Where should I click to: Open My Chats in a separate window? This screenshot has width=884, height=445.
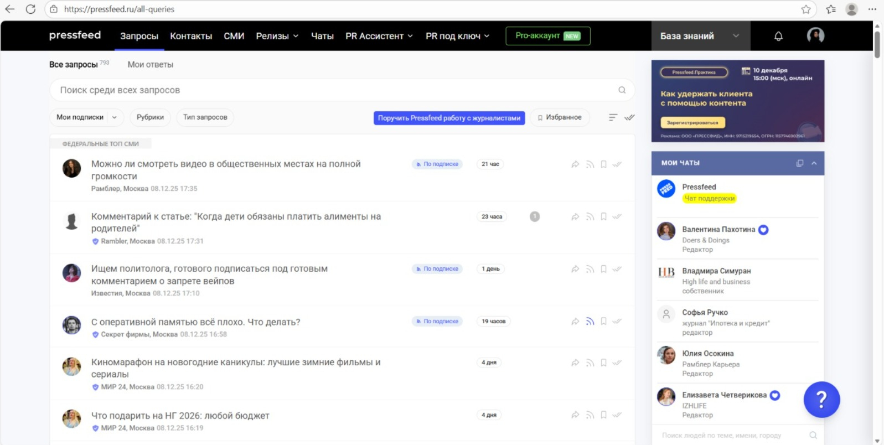pyautogui.click(x=799, y=163)
